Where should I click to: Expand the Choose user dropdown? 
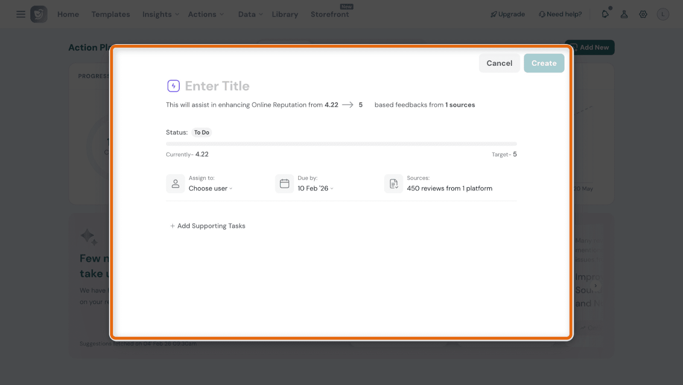point(210,188)
